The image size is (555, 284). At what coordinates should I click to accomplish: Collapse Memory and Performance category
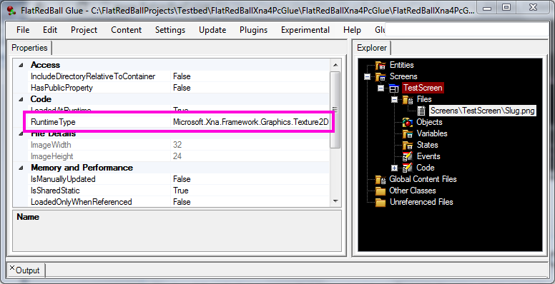pos(21,168)
